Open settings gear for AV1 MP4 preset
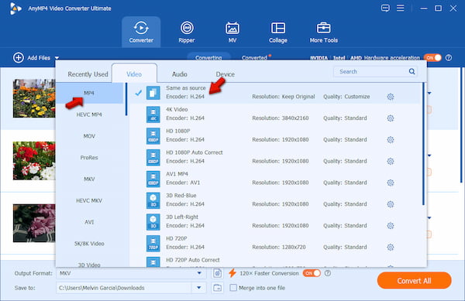Screen dimensions: 465x301 point(391,183)
